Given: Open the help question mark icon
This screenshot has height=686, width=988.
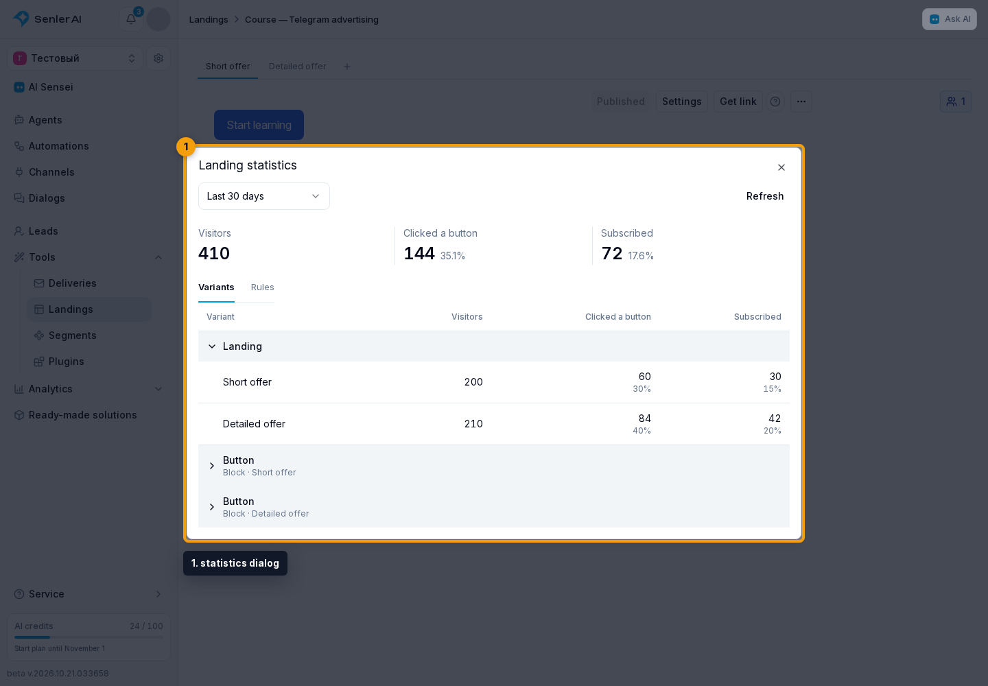Looking at the screenshot, I should click(x=775, y=102).
